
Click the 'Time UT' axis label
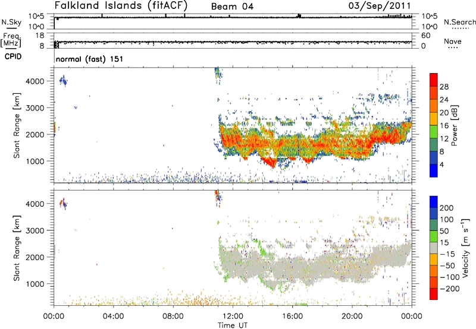[x=233, y=325]
